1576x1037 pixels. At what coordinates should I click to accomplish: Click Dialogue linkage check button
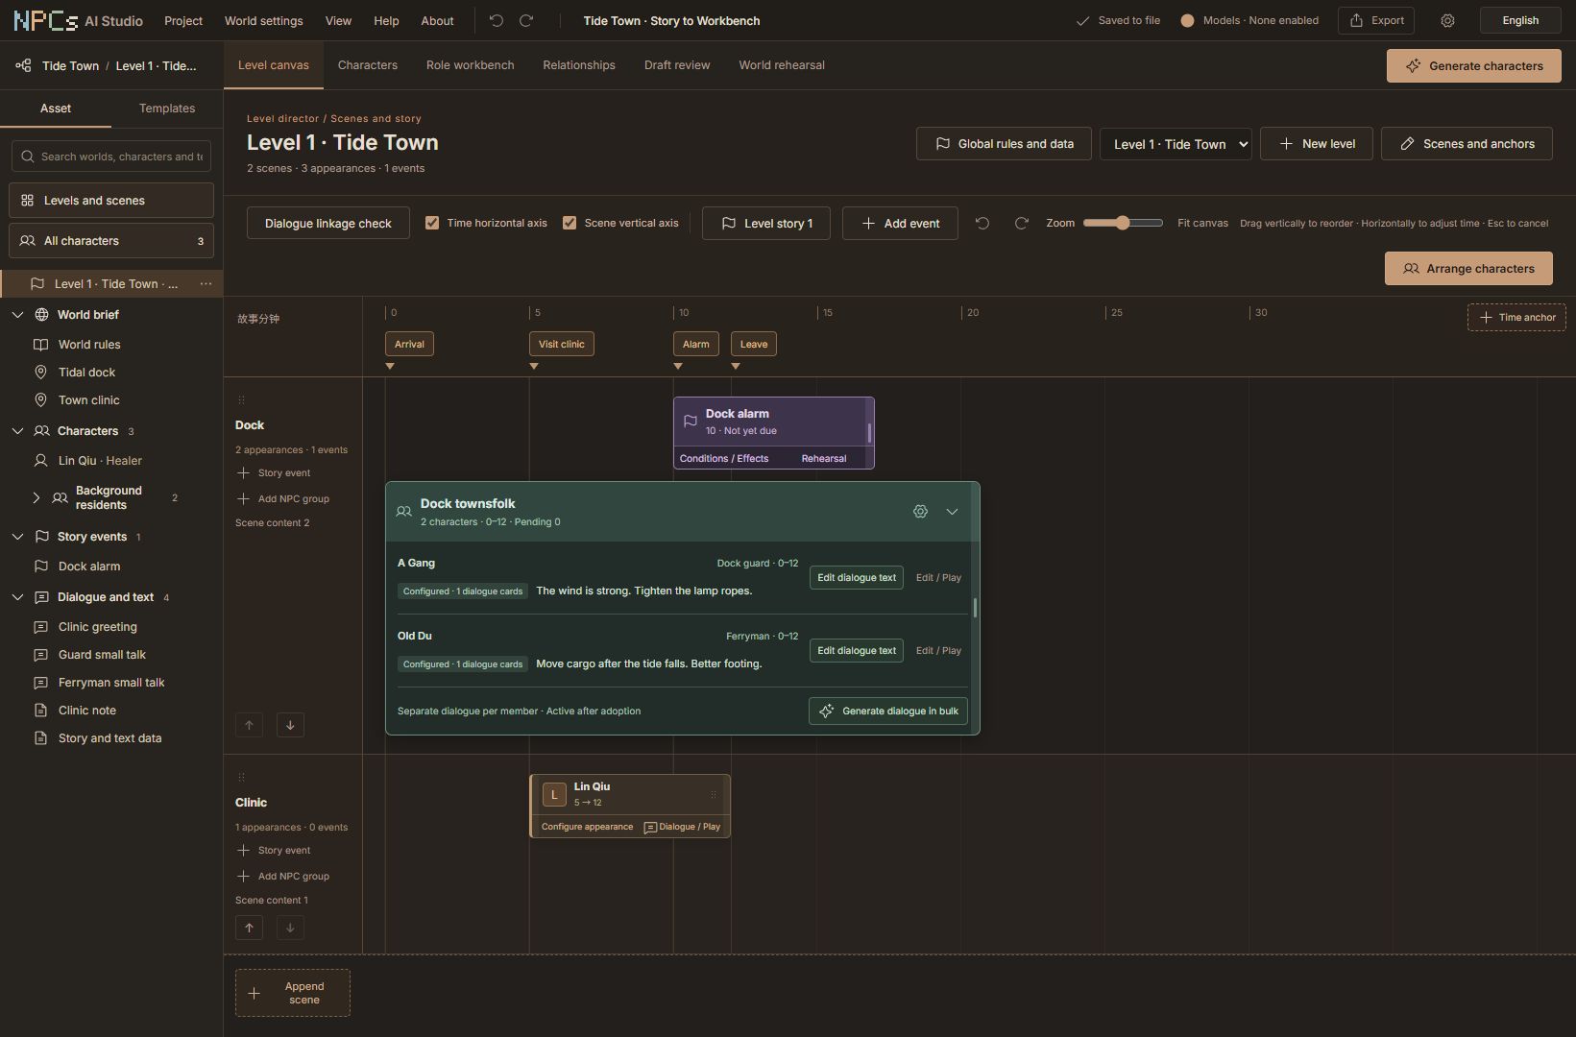(x=328, y=223)
